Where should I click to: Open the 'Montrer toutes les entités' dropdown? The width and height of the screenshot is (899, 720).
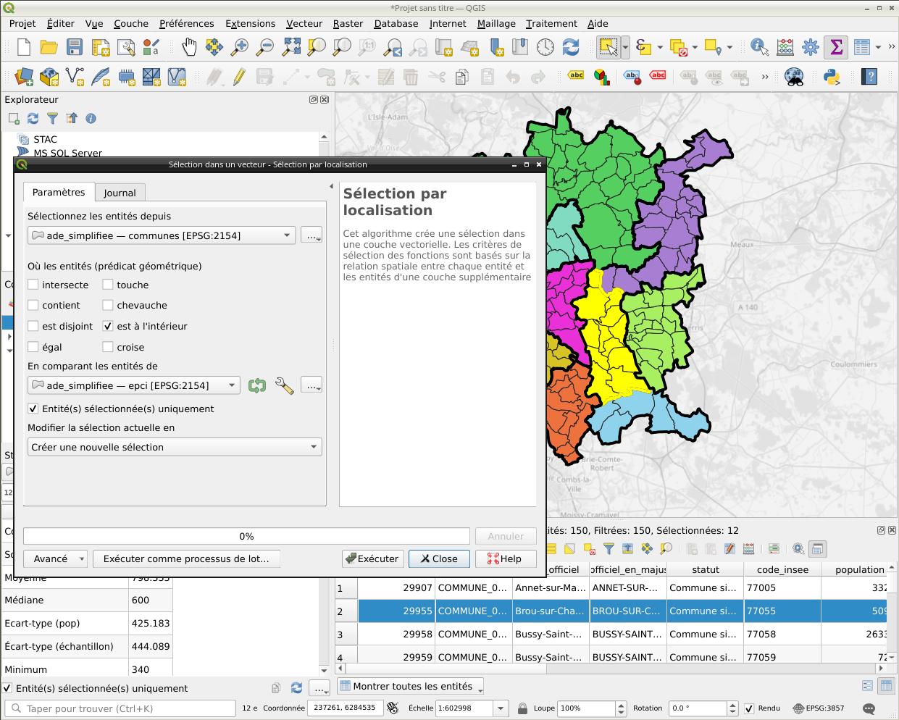(x=411, y=687)
